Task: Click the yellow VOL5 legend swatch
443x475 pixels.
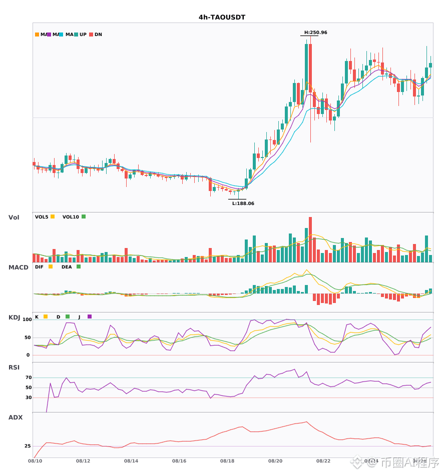Action: click(53, 216)
